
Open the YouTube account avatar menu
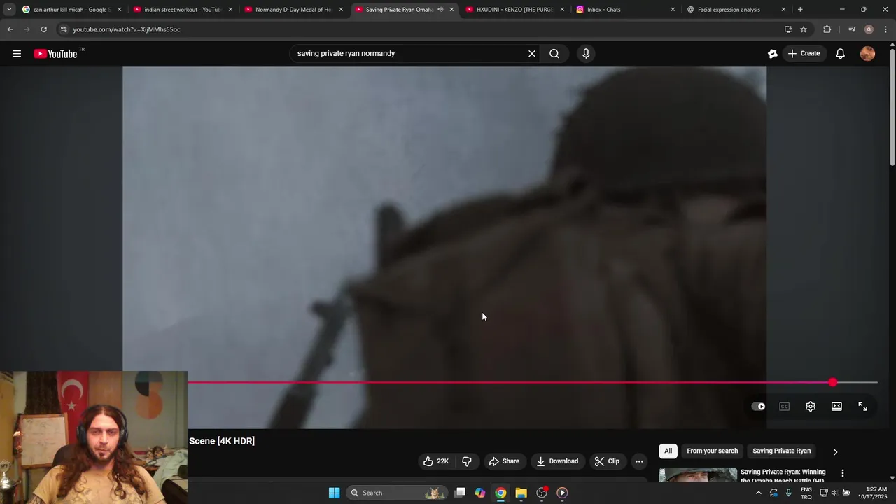[x=867, y=54]
